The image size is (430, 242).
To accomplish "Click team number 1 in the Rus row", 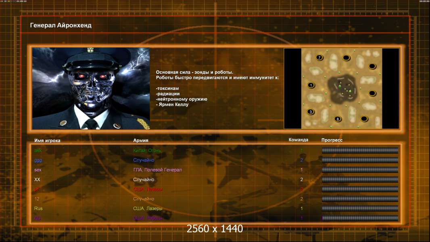I will pos(302,209).
